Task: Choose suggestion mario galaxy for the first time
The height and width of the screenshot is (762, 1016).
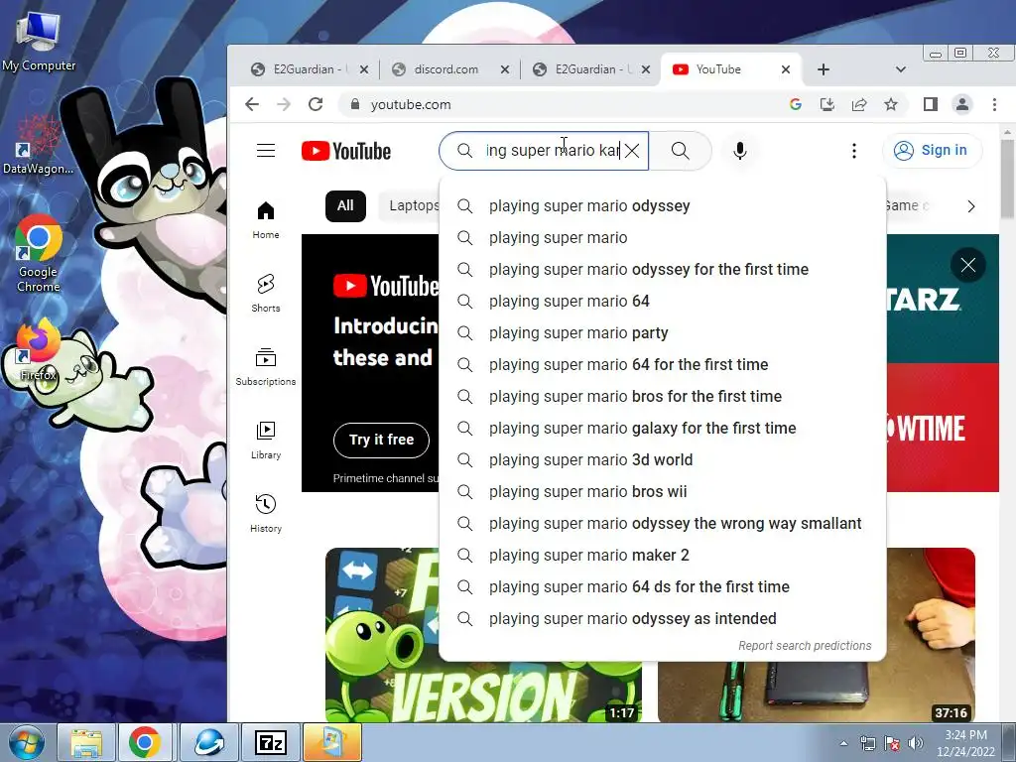Action: [662, 429]
